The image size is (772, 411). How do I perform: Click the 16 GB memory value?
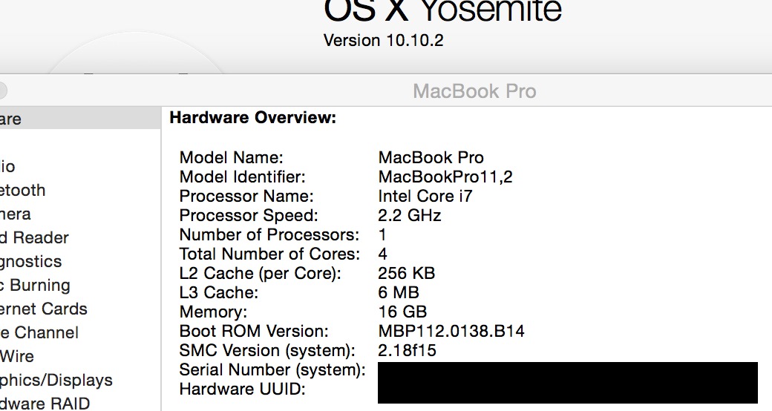[x=402, y=312]
